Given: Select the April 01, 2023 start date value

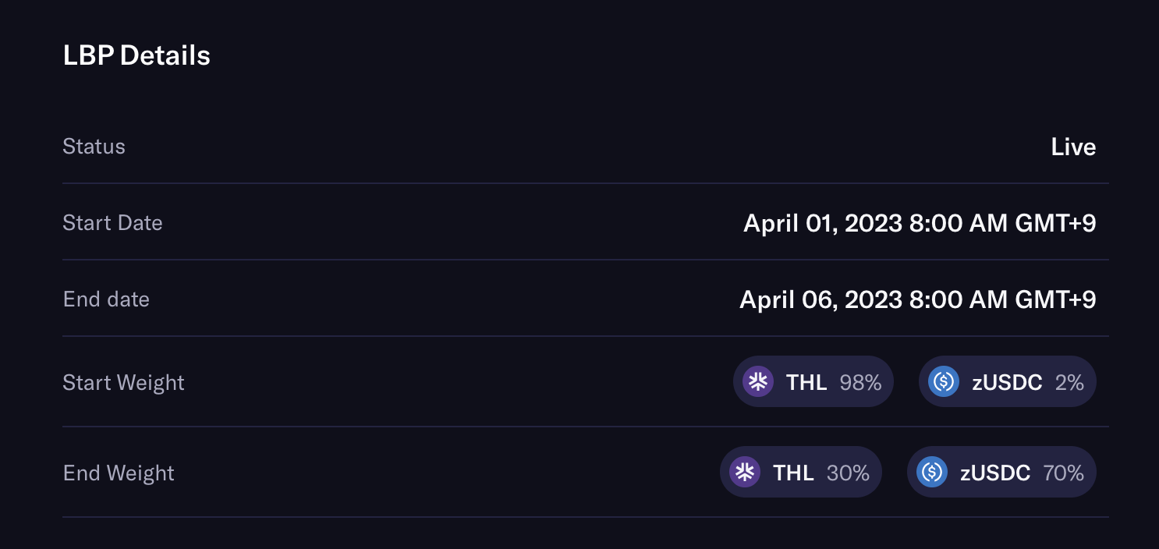Looking at the screenshot, I should point(920,224).
